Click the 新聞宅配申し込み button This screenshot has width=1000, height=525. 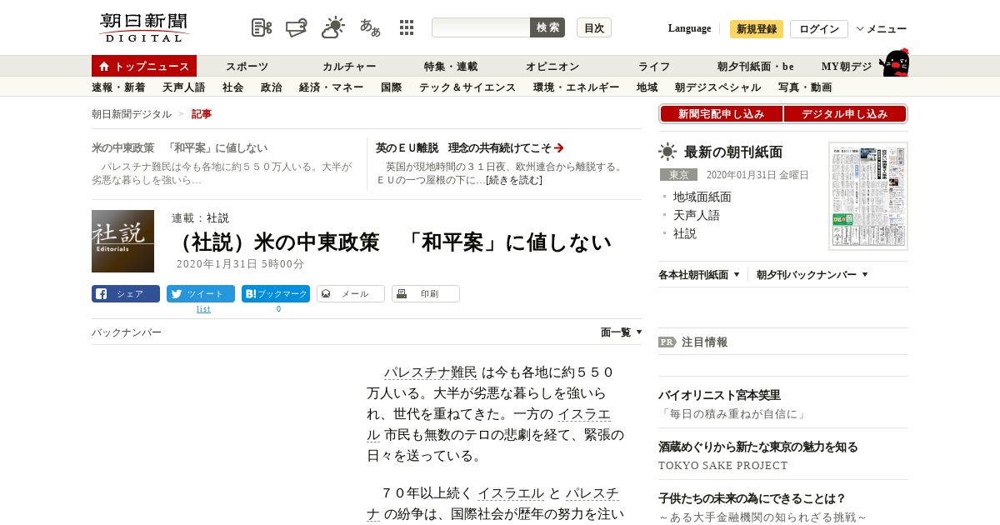coord(721,114)
